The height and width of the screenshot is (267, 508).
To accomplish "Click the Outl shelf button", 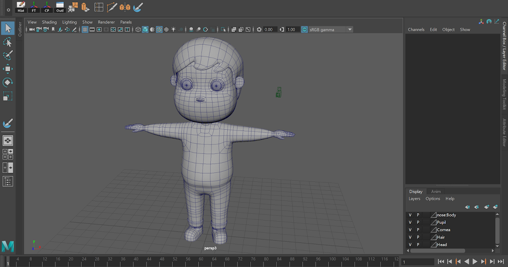I will (60, 7).
